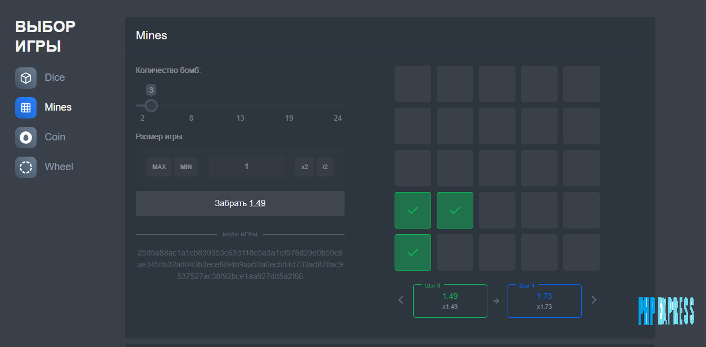
Task: Open second cell in bottom row
Action: (455, 253)
